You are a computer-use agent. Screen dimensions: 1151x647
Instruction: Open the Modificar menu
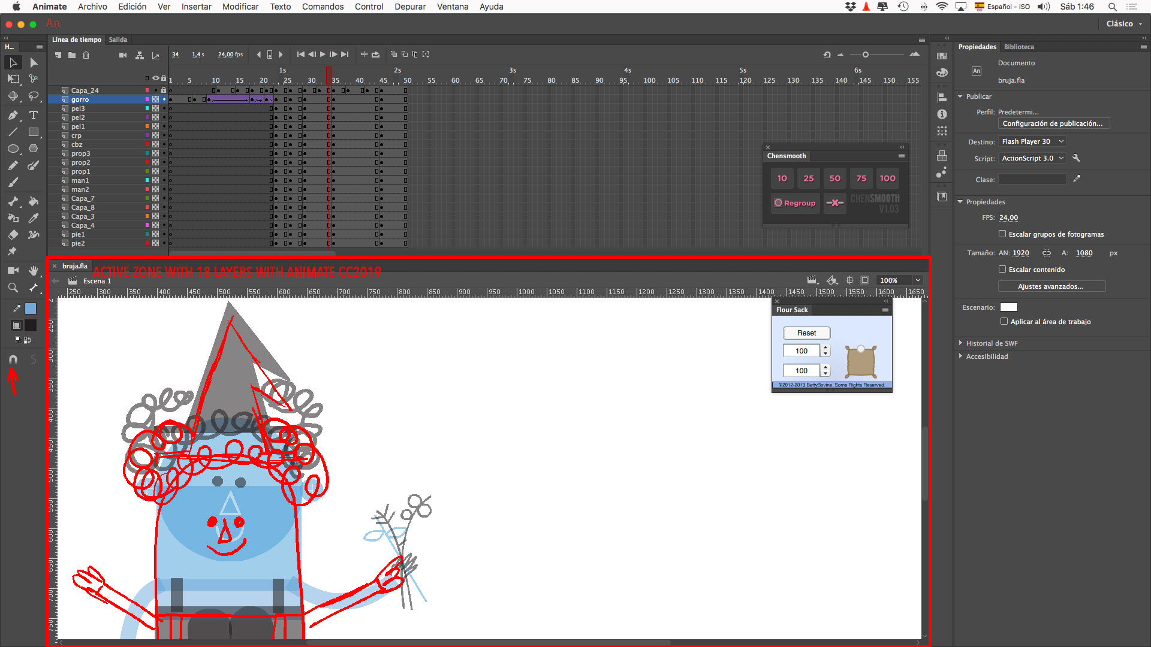point(240,7)
